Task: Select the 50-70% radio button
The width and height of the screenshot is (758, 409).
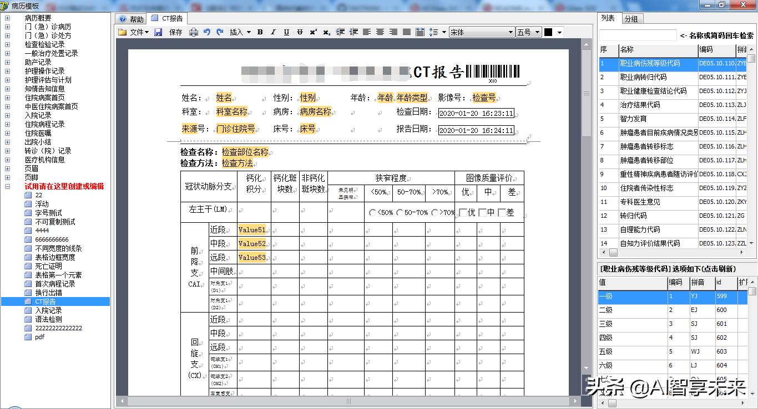Action: pos(400,213)
